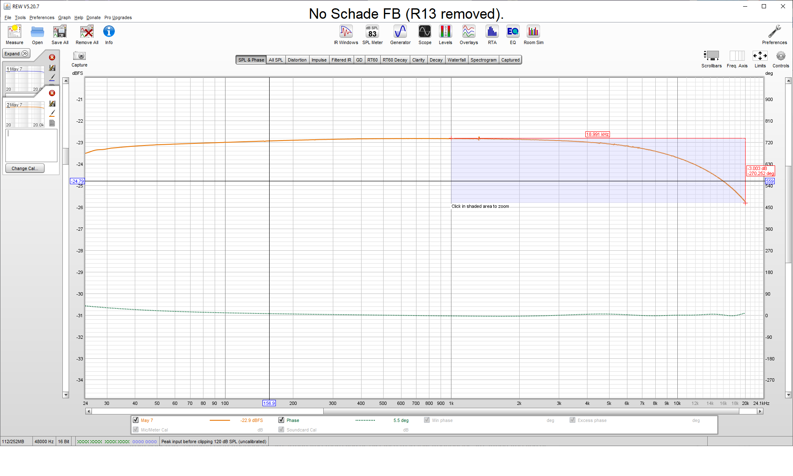Open the IR Windows tool
This screenshot has width=793, height=476.
click(x=346, y=32)
